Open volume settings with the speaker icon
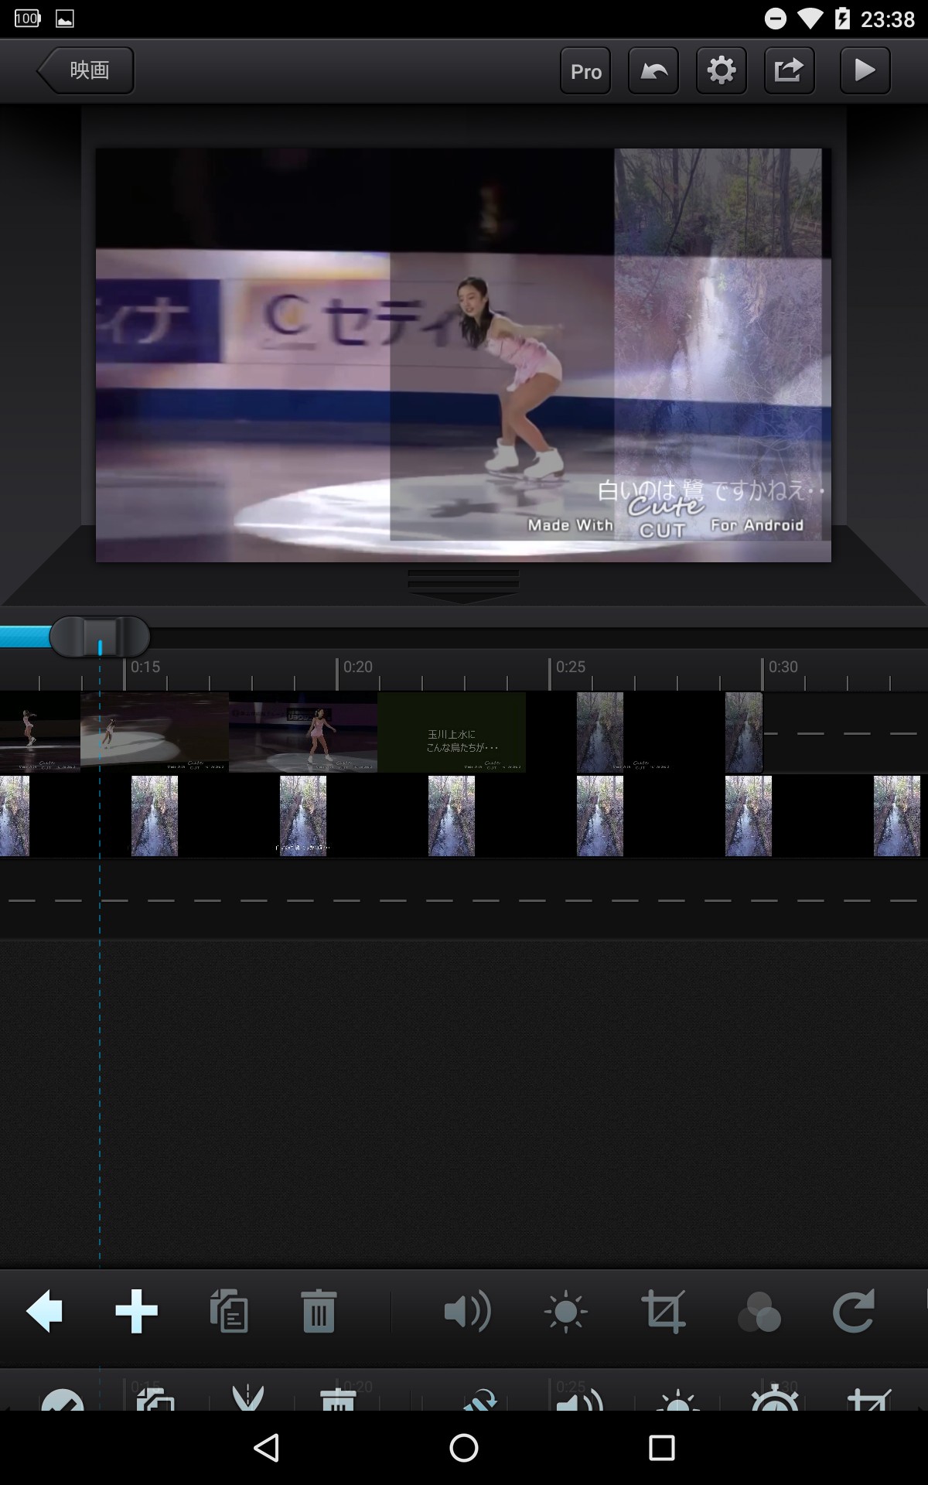928x1485 pixels. click(467, 1311)
